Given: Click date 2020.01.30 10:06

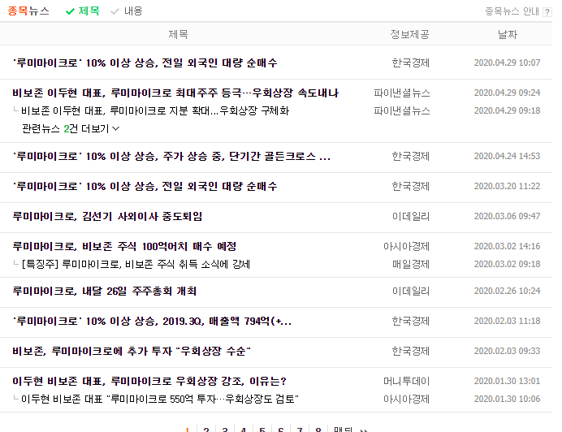Looking at the screenshot, I should 507,399.
